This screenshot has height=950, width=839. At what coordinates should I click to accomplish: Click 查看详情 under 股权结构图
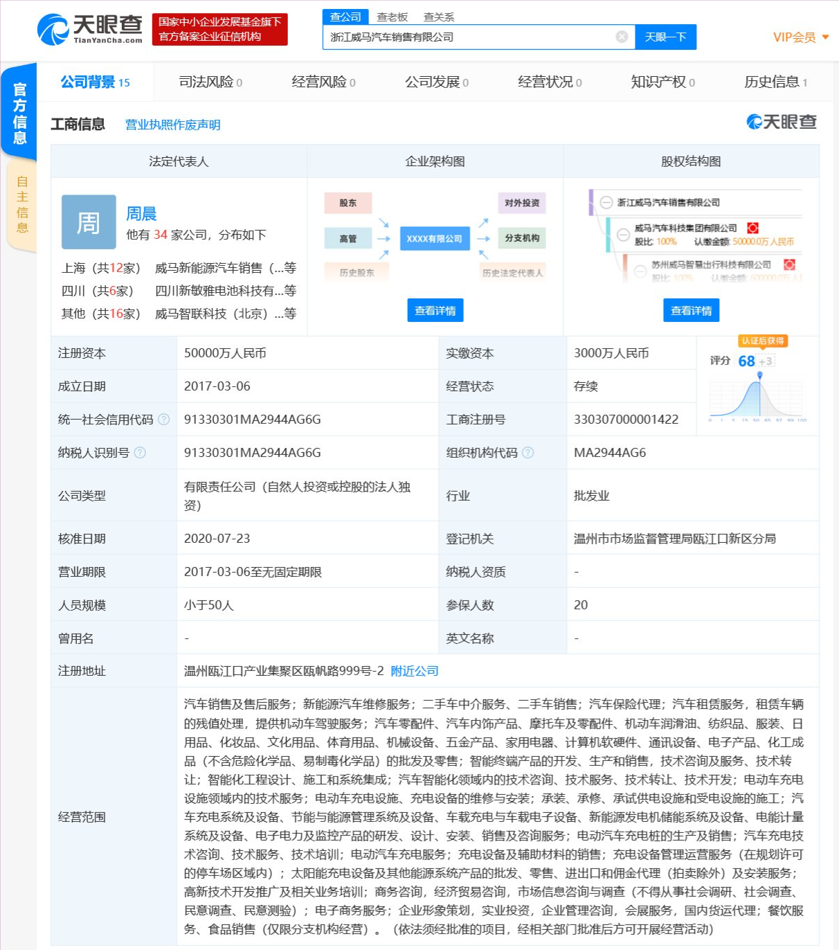pos(691,311)
